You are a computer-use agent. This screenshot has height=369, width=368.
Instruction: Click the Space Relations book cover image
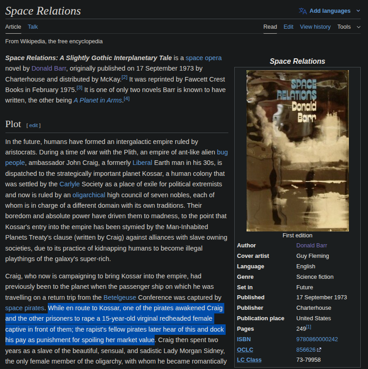pyautogui.click(x=297, y=151)
